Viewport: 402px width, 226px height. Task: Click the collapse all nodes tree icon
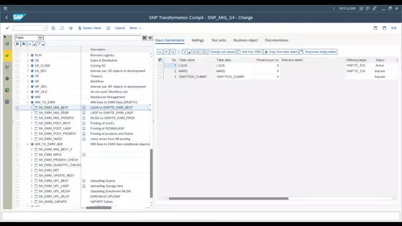pyautogui.click(x=24, y=44)
